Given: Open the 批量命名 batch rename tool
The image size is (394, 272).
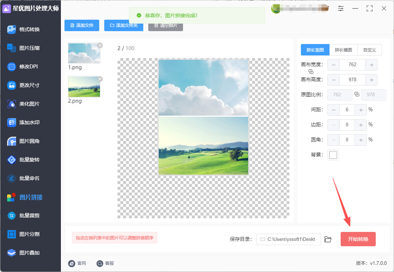Looking at the screenshot, I should [x=24, y=178].
